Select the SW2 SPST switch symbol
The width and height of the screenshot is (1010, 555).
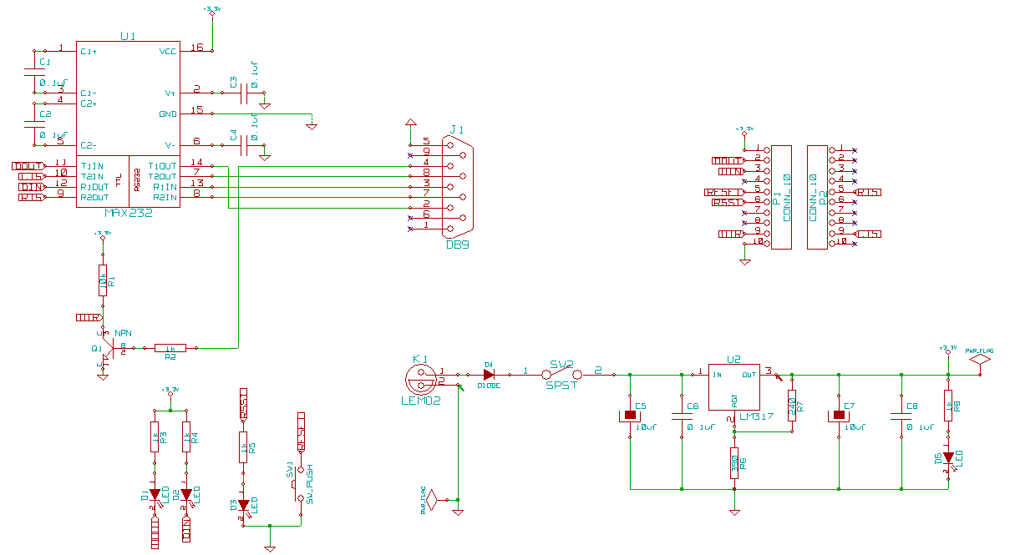coord(561,373)
